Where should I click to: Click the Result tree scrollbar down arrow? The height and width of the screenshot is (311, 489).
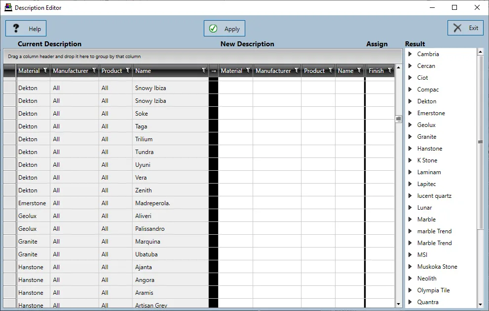480,305
